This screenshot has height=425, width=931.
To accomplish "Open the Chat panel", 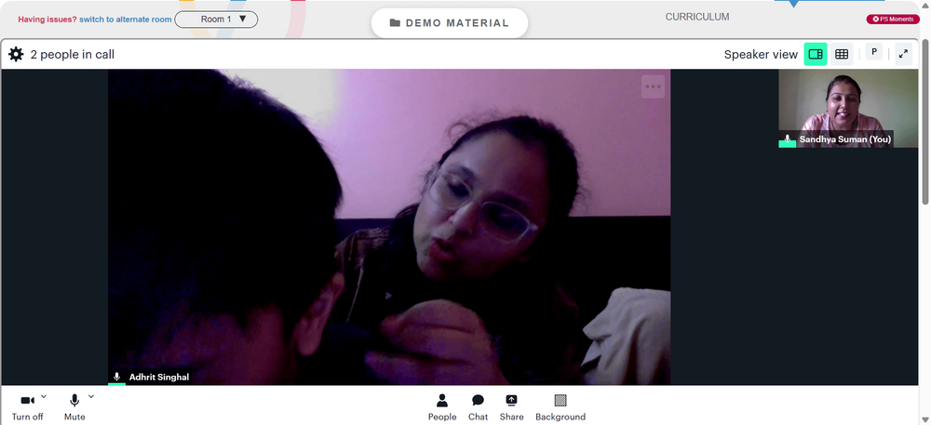I will pyautogui.click(x=478, y=408).
